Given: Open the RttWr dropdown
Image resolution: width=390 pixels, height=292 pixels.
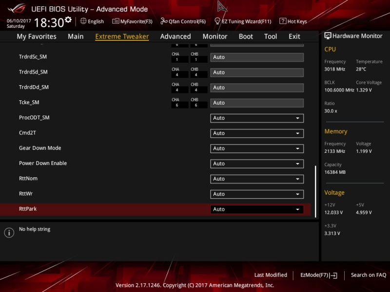Looking at the screenshot, I should point(257,194).
